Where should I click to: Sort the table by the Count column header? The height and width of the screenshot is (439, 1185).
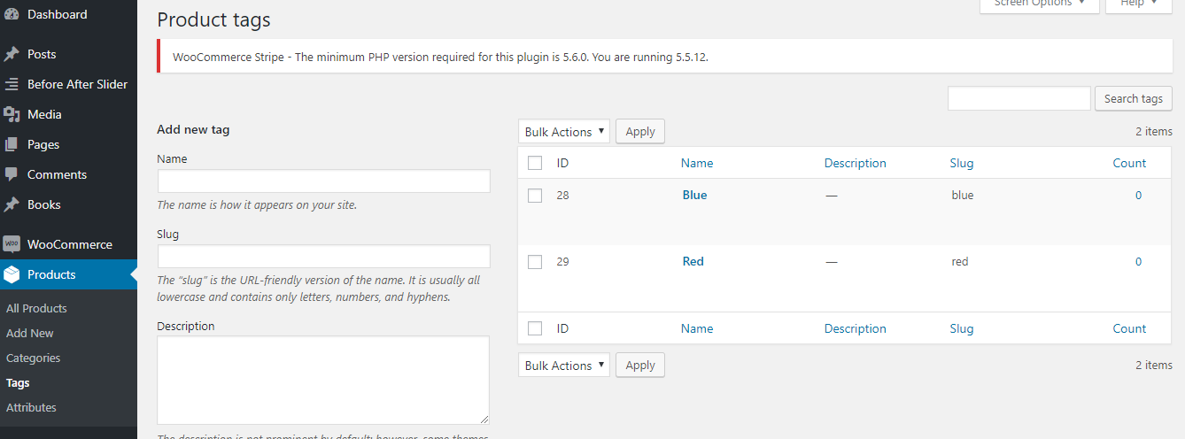click(x=1129, y=163)
